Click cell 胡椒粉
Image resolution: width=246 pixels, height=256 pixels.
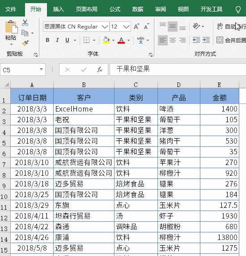pyautogui.click(x=179, y=227)
